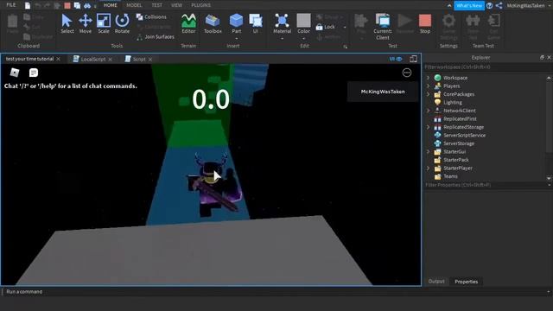Pick the Rotate tool
The image size is (553, 311).
[122, 23]
